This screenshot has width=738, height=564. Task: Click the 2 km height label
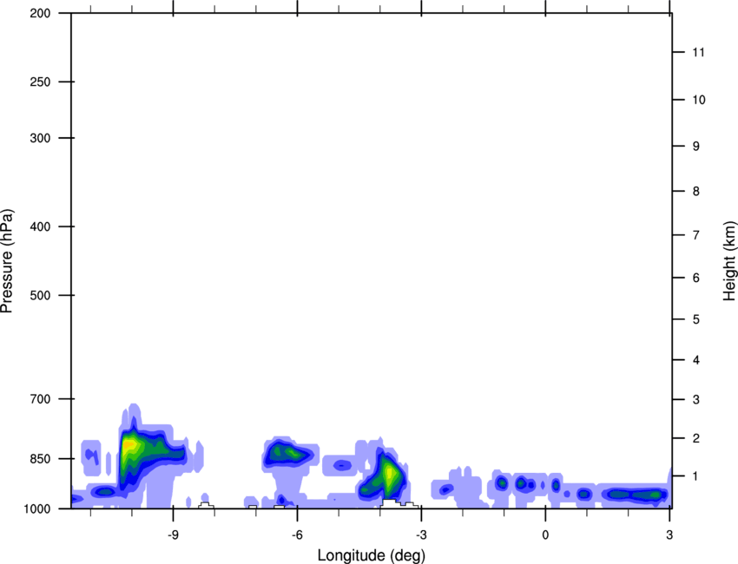(x=695, y=438)
